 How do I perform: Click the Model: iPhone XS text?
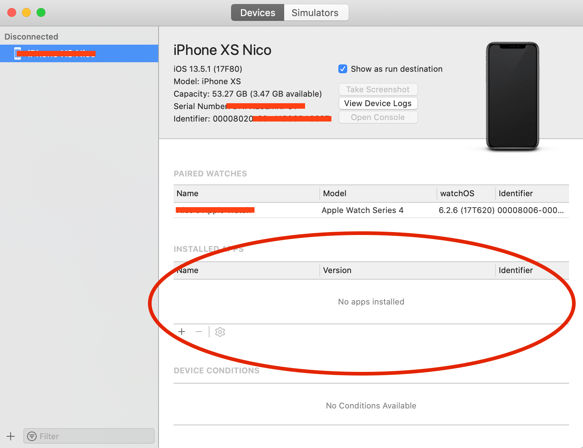click(x=207, y=81)
